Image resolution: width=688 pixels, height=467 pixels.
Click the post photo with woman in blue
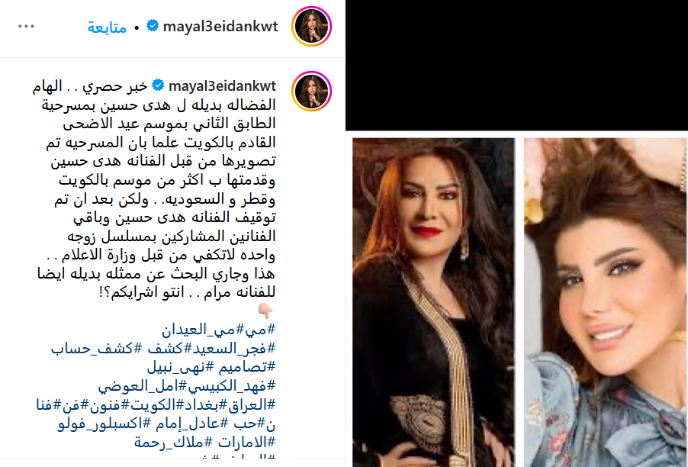[606, 302]
